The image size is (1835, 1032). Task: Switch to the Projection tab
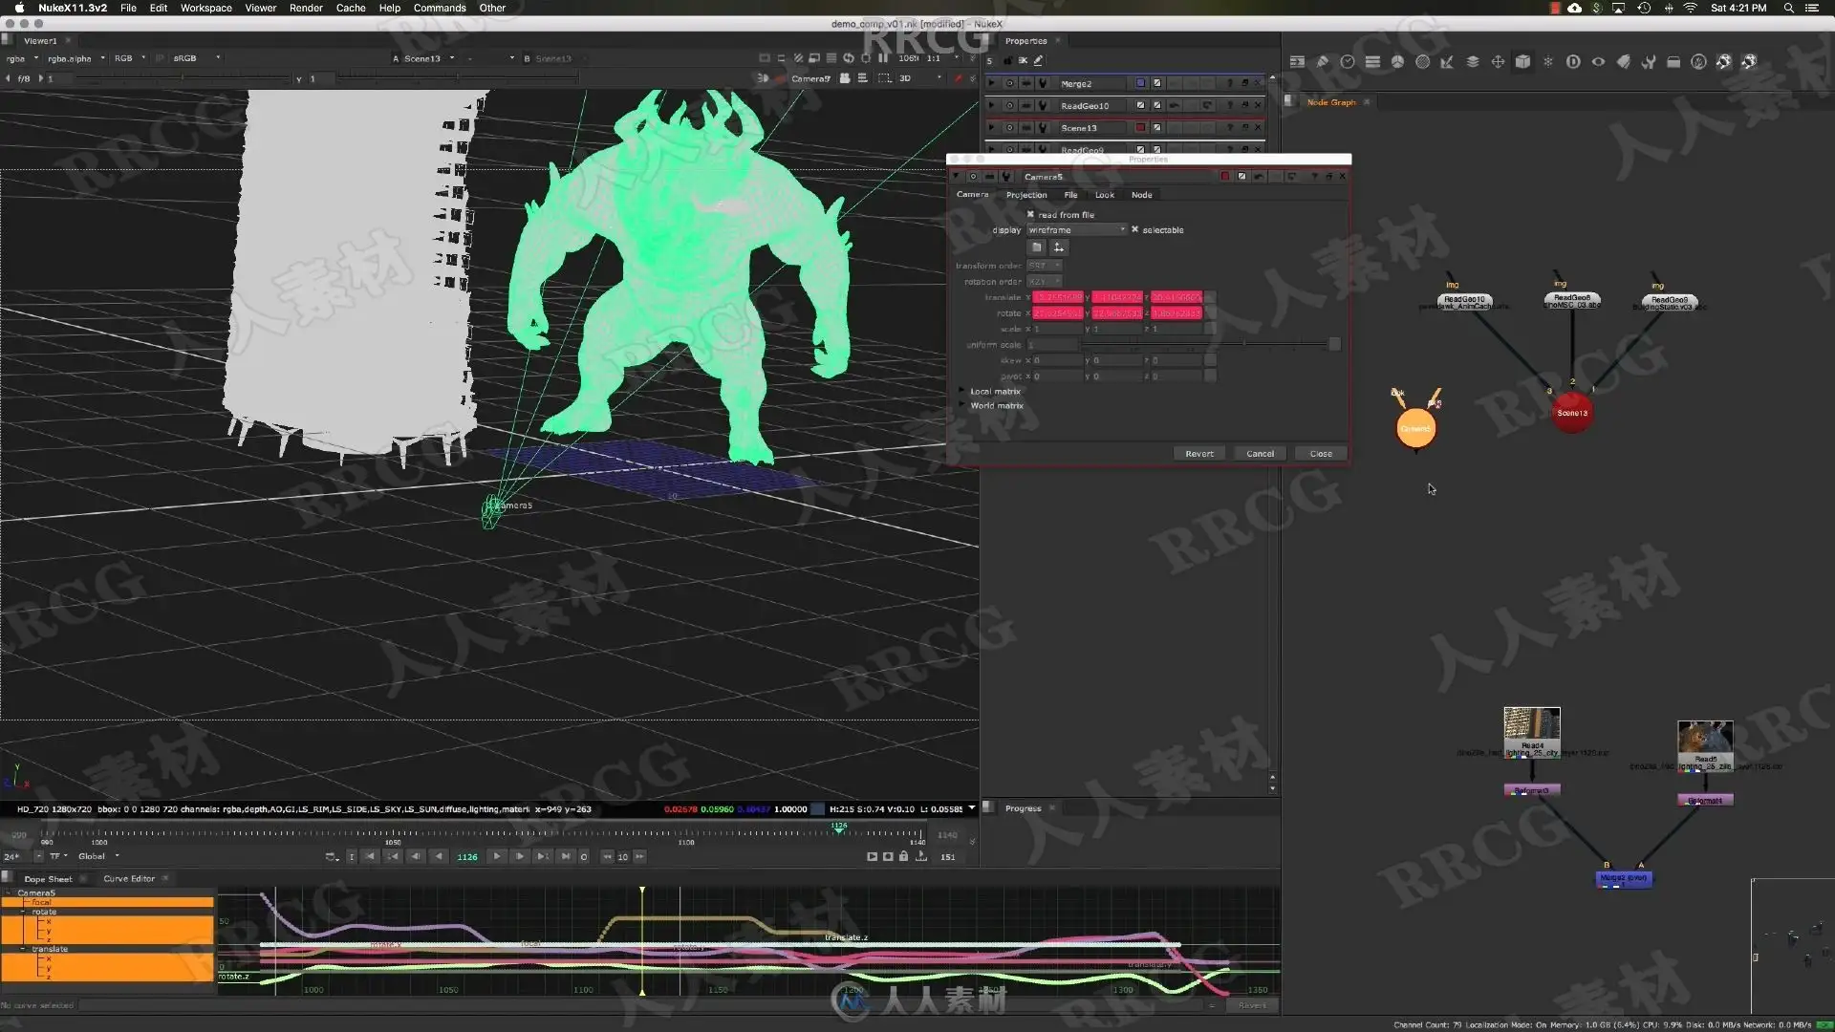1026,195
